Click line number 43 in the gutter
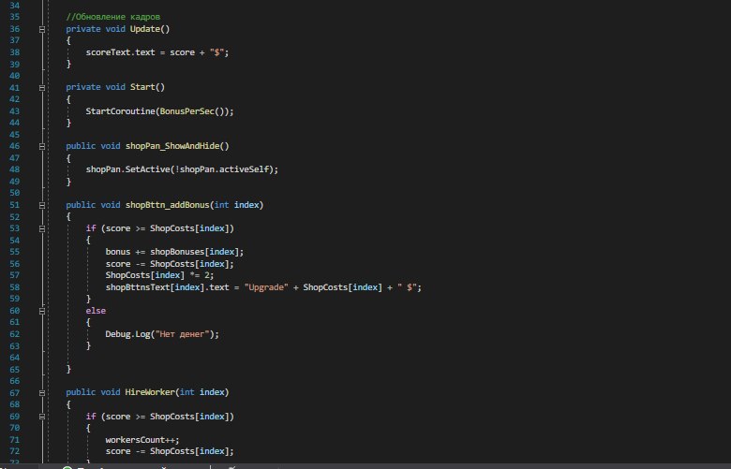Image resolution: width=731 pixels, height=469 pixels. click(14, 111)
